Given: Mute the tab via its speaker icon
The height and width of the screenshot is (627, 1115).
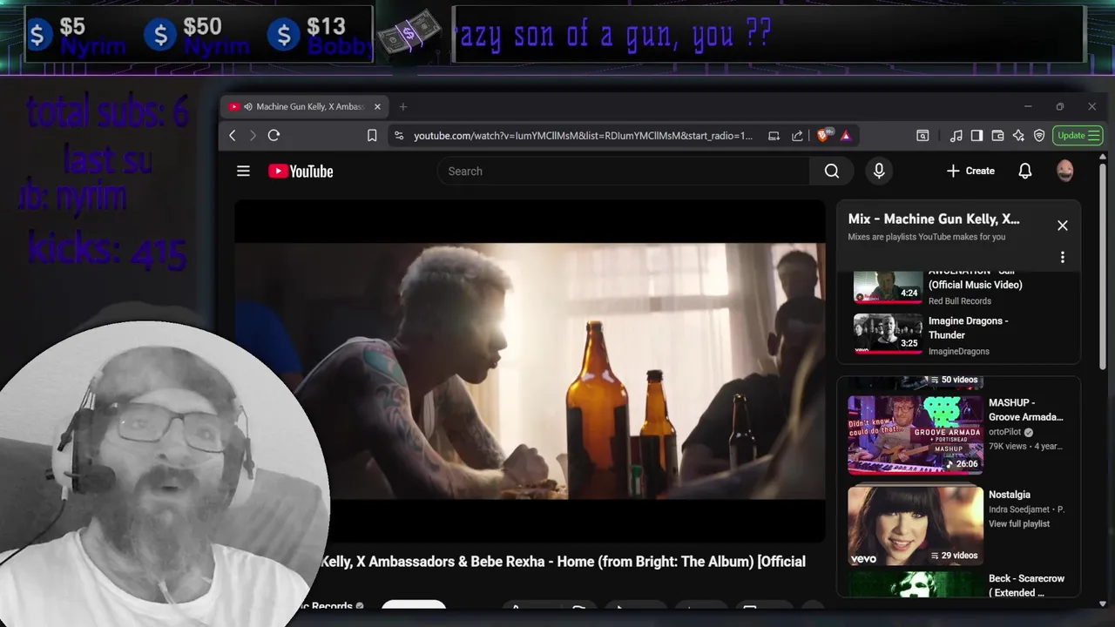Looking at the screenshot, I should point(248,107).
